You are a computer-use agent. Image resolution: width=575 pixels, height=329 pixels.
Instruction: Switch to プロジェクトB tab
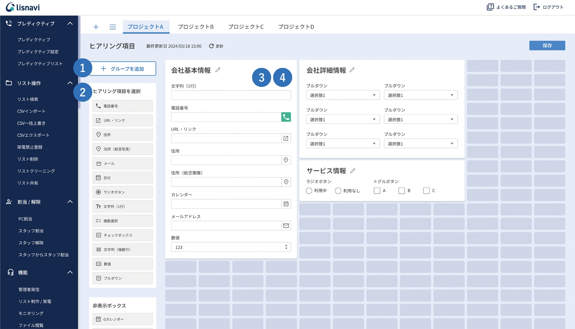tap(196, 27)
